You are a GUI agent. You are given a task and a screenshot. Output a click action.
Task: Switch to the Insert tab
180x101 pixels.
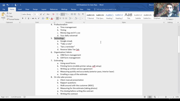[x=20, y=9]
